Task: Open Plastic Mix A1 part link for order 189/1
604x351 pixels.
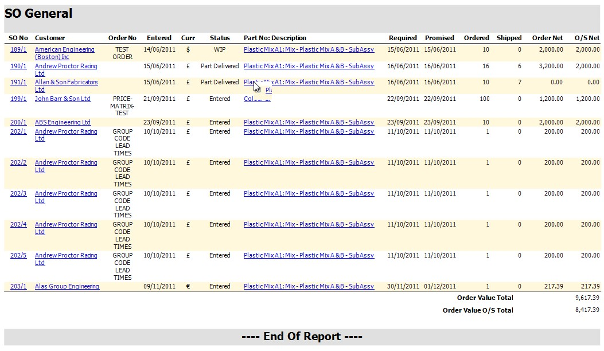Action: pos(309,50)
